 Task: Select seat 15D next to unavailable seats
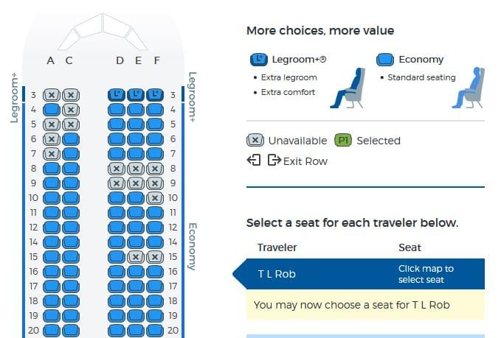tap(117, 257)
